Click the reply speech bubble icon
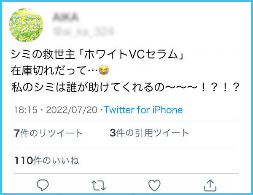253x195 pixels. tap(43, 185)
